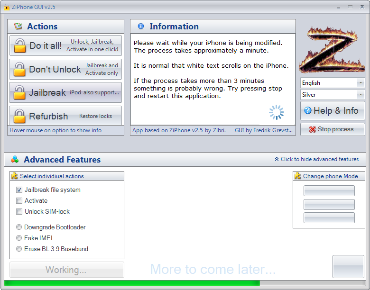This screenshot has height=290, width=370.
Task: Choose Don't Unlock action
Action: pos(65,69)
